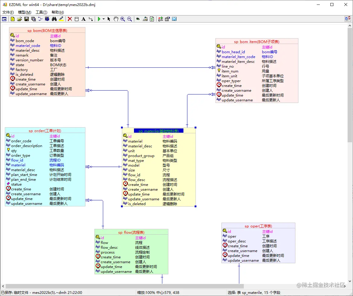This screenshot has height=296, width=353.
Task: Open the 工具(T) menu
Action: click(x=41, y=12)
